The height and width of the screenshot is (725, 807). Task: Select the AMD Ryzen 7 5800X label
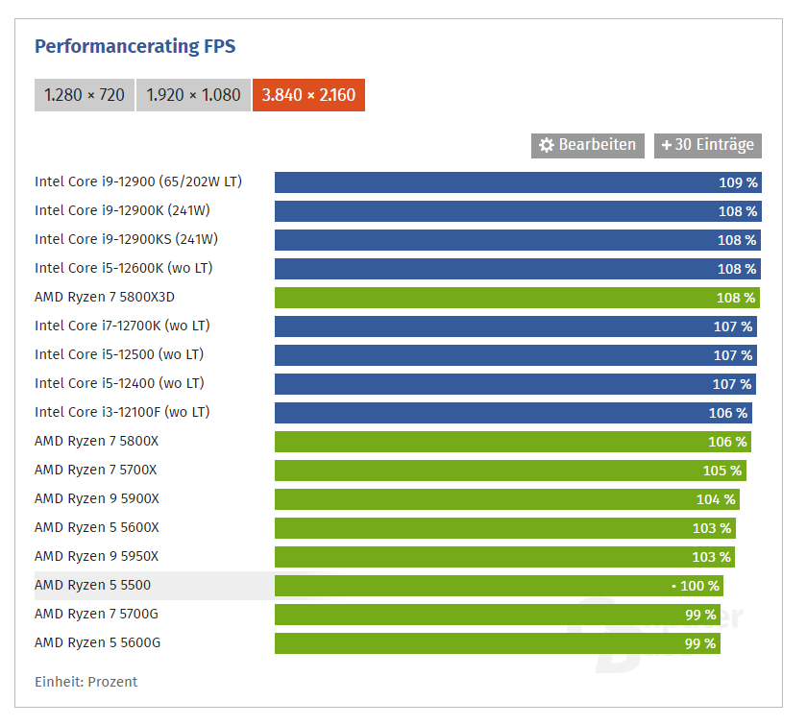[x=97, y=442]
